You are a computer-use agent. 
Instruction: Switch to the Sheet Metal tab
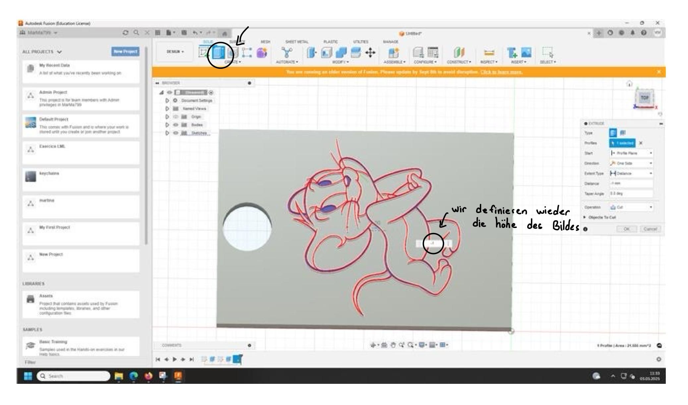(297, 42)
